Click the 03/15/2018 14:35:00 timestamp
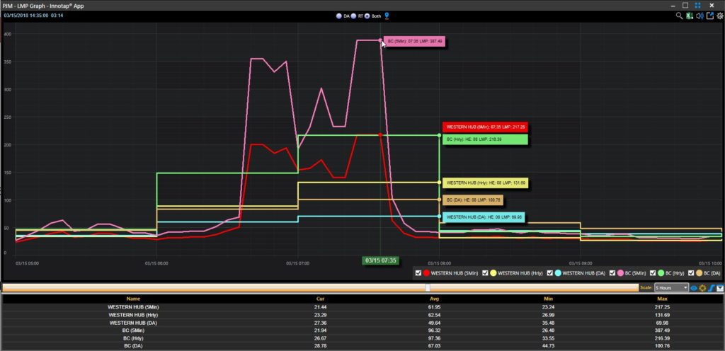The width and height of the screenshot is (725, 351). pyautogui.click(x=26, y=16)
